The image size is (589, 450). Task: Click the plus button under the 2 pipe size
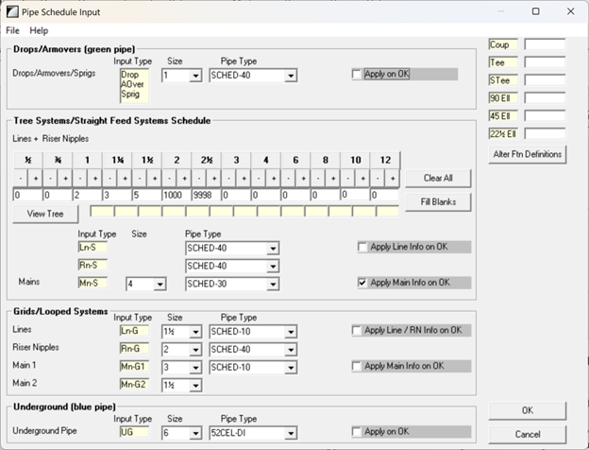click(x=184, y=178)
